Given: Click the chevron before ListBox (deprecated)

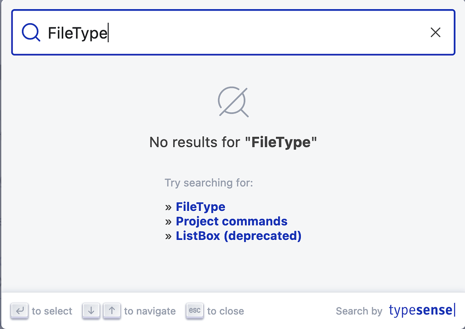Looking at the screenshot, I should point(168,236).
